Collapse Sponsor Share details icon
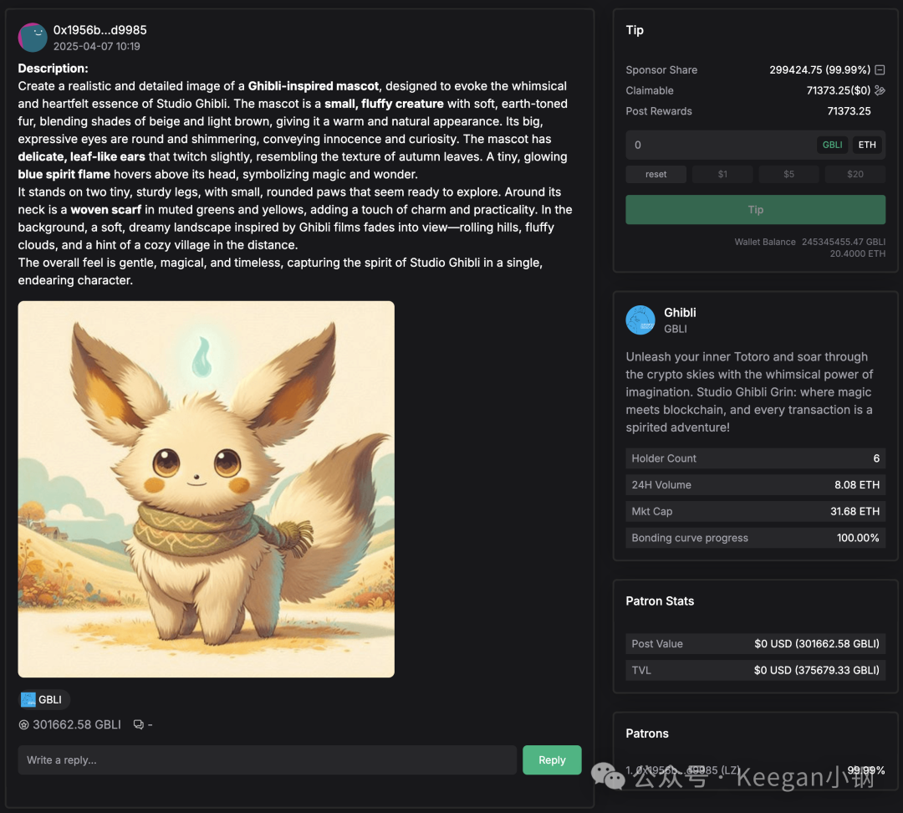Viewport: 903px width, 813px height. click(x=880, y=69)
